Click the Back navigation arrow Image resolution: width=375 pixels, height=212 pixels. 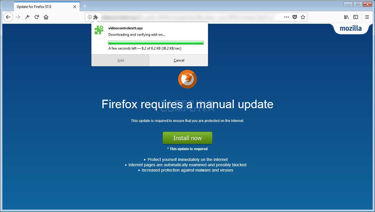pos(8,17)
